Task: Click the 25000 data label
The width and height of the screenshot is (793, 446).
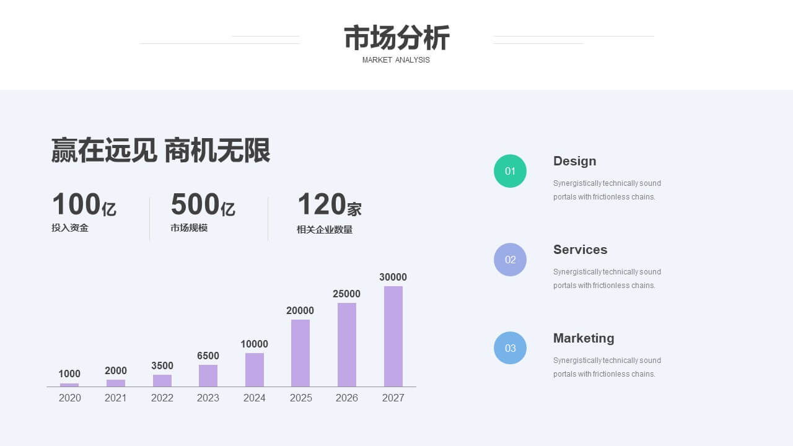Action: point(347,294)
